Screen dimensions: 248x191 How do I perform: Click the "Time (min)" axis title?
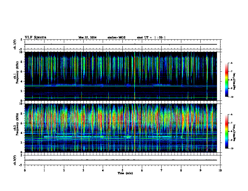point(125,173)
